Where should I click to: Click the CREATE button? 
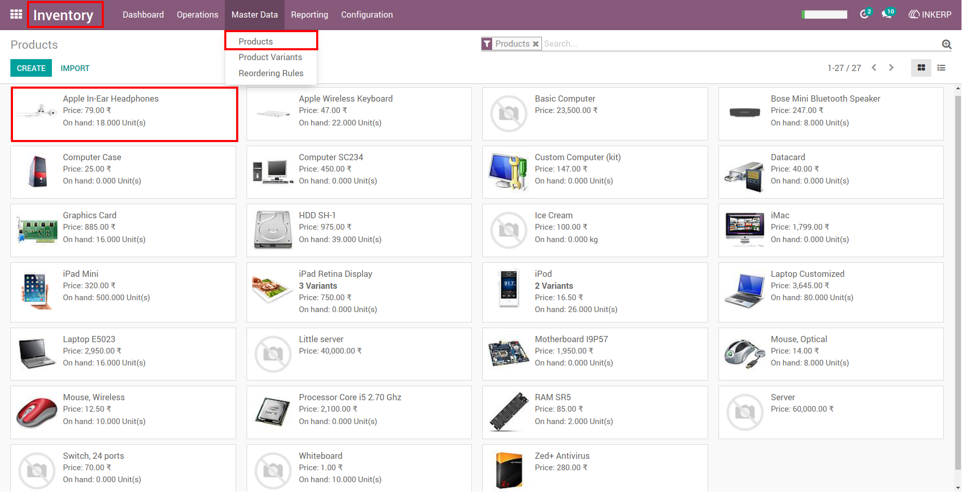coord(31,68)
